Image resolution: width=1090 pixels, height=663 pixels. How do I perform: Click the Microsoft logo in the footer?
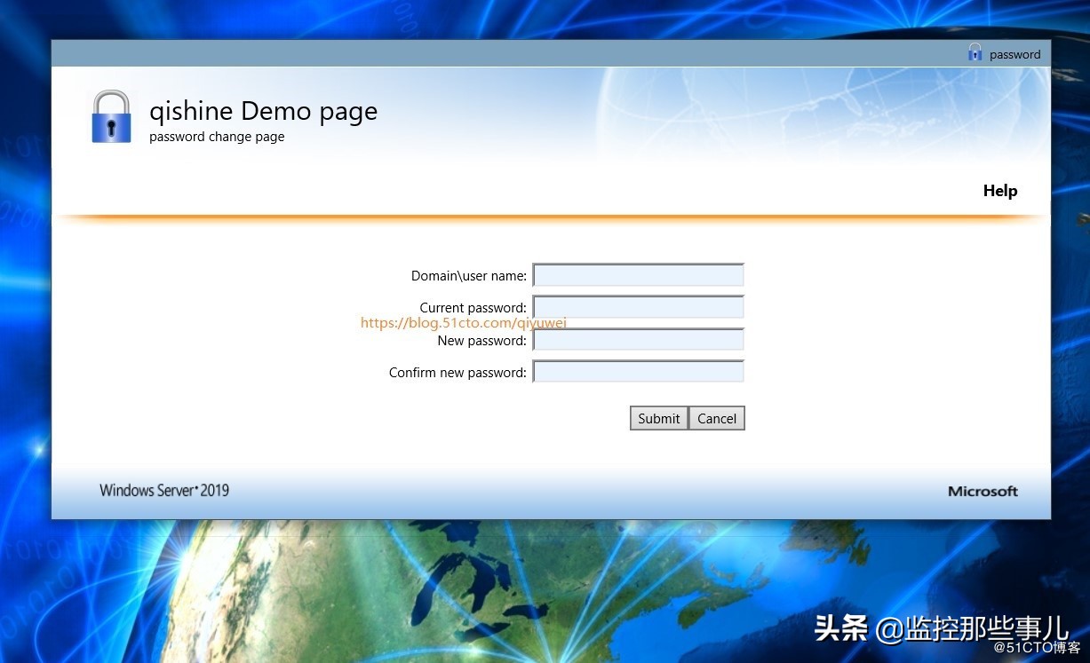coord(983,491)
